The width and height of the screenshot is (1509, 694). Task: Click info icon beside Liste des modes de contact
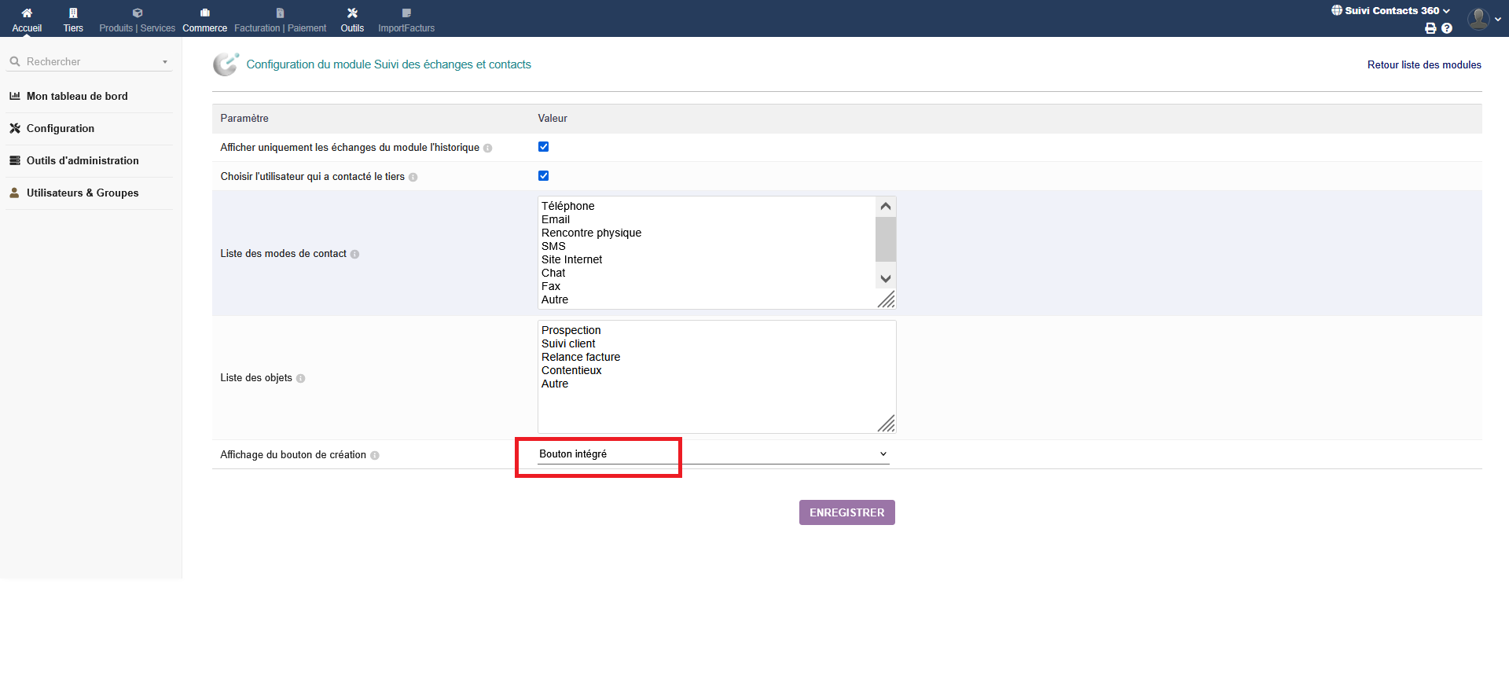(x=355, y=255)
